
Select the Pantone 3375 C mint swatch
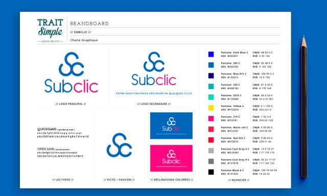tap(211, 97)
